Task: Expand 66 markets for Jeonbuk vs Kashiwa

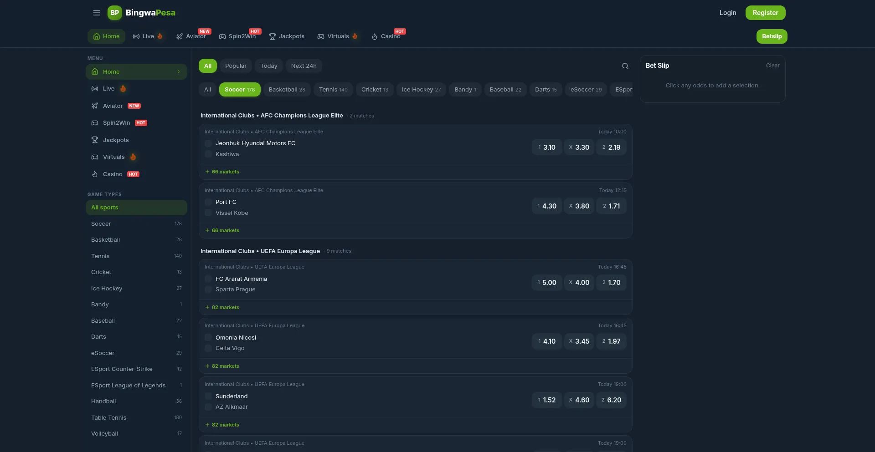Action: (222, 172)
